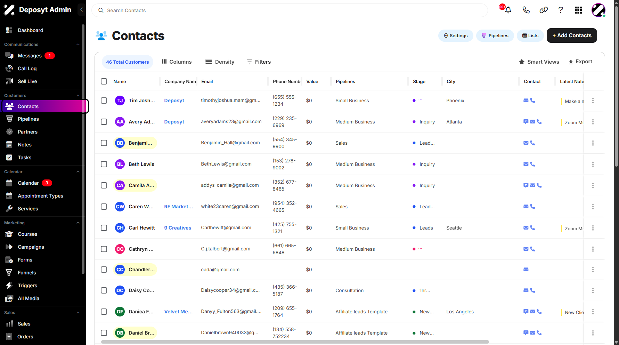Open the Filters toolbar option
The height and width of the screenshot is (345, 619).
click(259, 62)
